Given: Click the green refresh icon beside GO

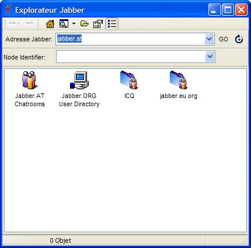Looking at the screenshot, I should (x=239, y=39).
